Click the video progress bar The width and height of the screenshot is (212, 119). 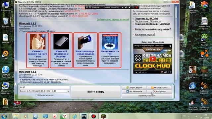153,70
